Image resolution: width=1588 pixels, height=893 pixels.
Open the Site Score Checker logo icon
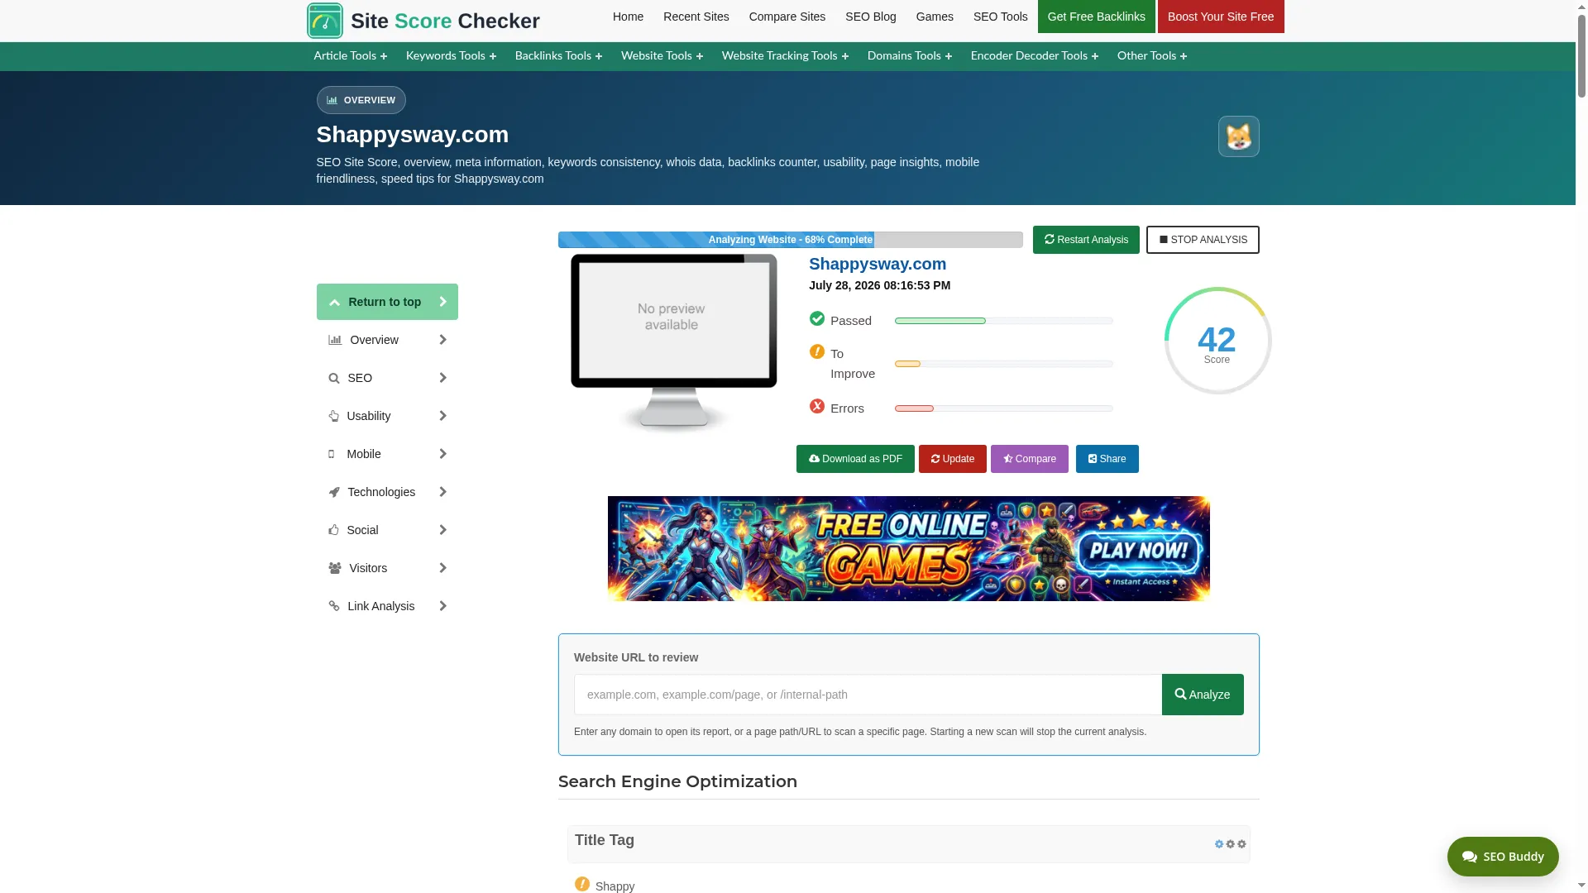point(324,21)
